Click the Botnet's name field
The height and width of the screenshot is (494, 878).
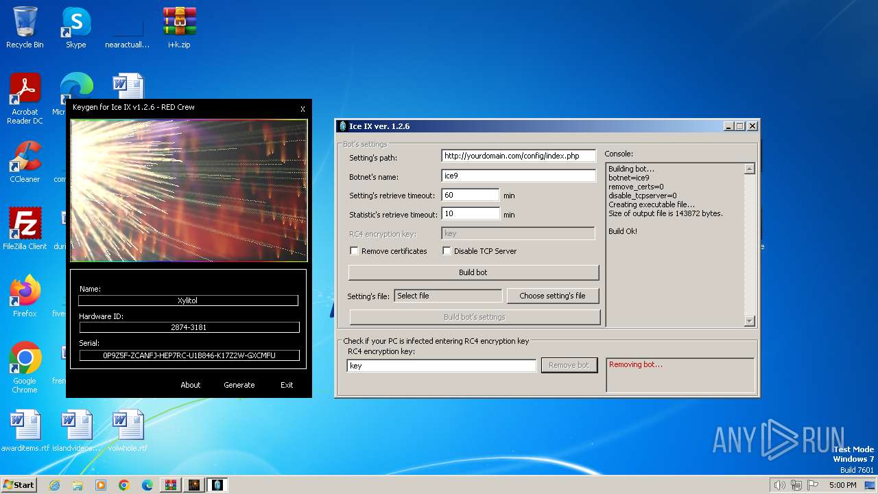coord(519,176)
